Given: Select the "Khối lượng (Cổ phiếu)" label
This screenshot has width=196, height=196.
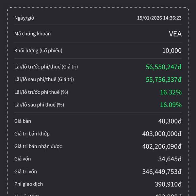Looking at the screenshot, I should (38, 51).
